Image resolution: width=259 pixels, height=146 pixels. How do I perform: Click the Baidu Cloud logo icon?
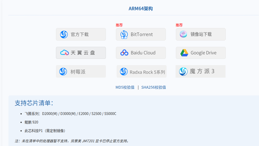124,53
